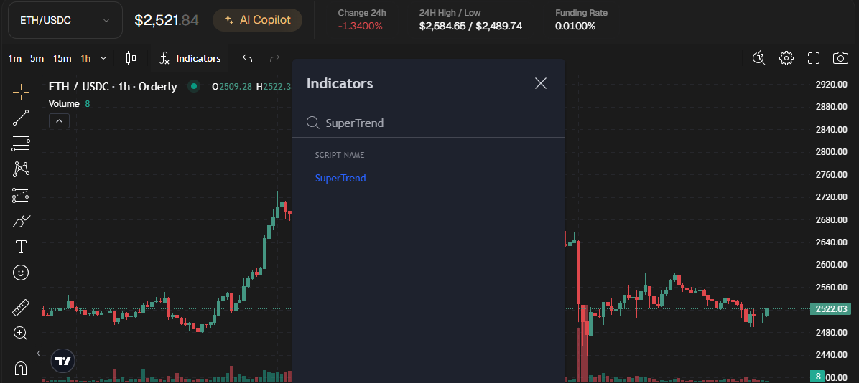
Task: Expand the timeframe interval dropdown
Action: pos(103,58)
